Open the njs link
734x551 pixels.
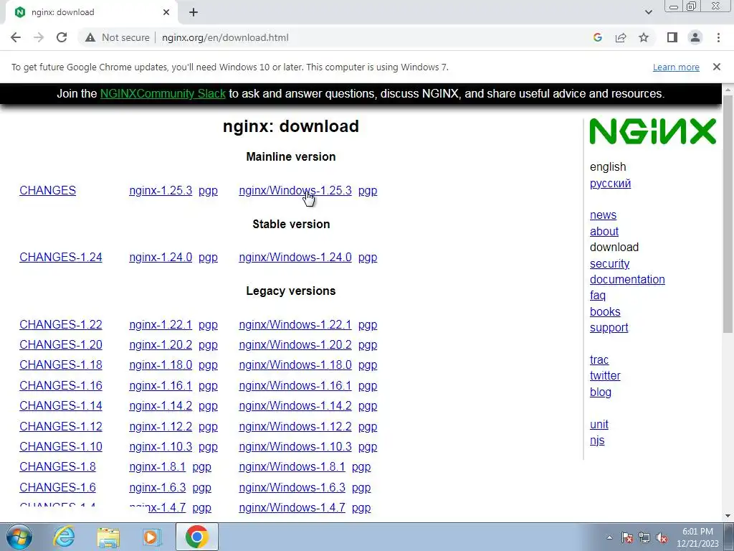597,441
